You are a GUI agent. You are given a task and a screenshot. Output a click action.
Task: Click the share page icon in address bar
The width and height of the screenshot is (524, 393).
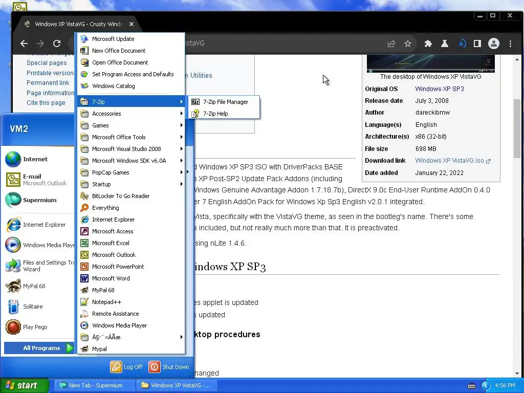click(x=391, y=43)
